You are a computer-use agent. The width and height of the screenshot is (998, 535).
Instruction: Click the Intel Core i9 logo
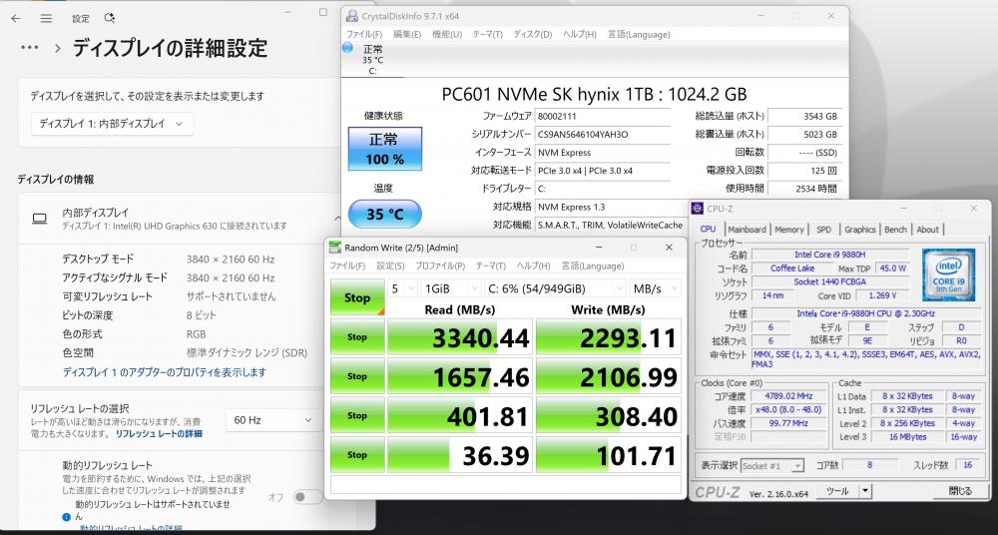pos(948,273)
